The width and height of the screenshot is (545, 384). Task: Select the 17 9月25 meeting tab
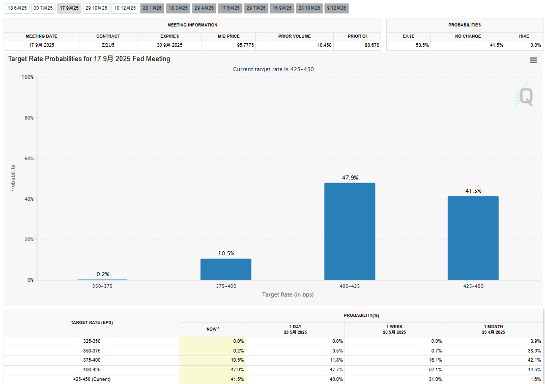(x=69, y=8)
